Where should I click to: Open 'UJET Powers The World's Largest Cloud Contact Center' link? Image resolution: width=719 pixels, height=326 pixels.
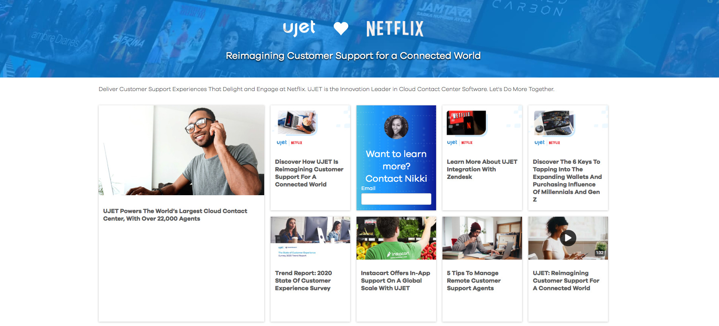click(x=175, y=215)
